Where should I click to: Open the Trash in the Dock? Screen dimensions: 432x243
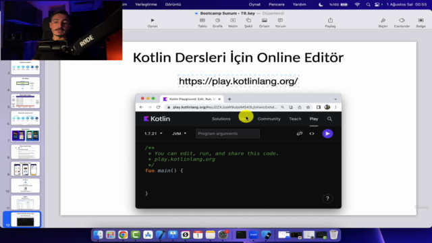(333, 235)
